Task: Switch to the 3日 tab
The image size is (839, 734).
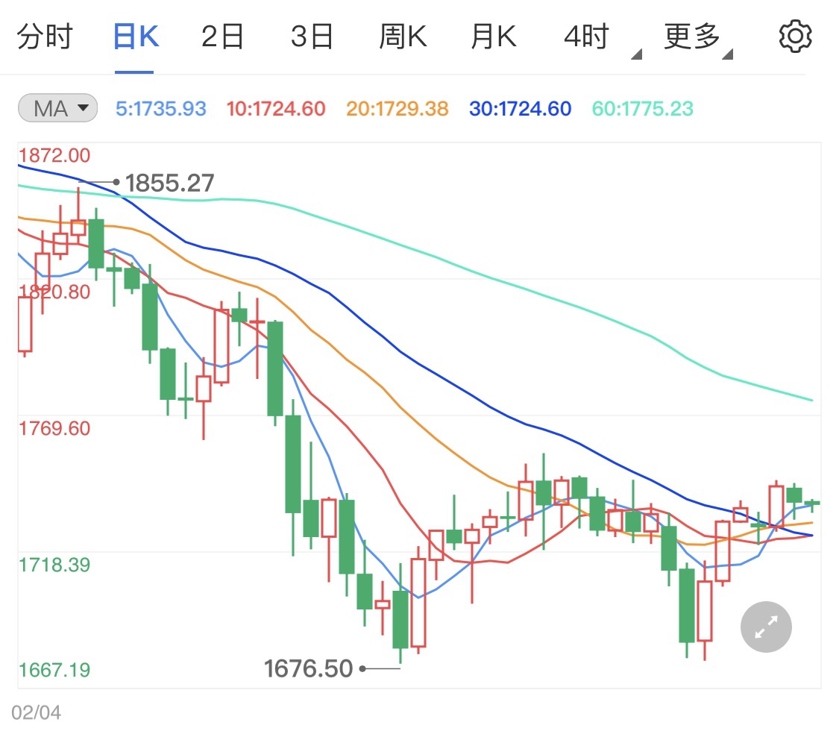Action: tap(312, 37)
